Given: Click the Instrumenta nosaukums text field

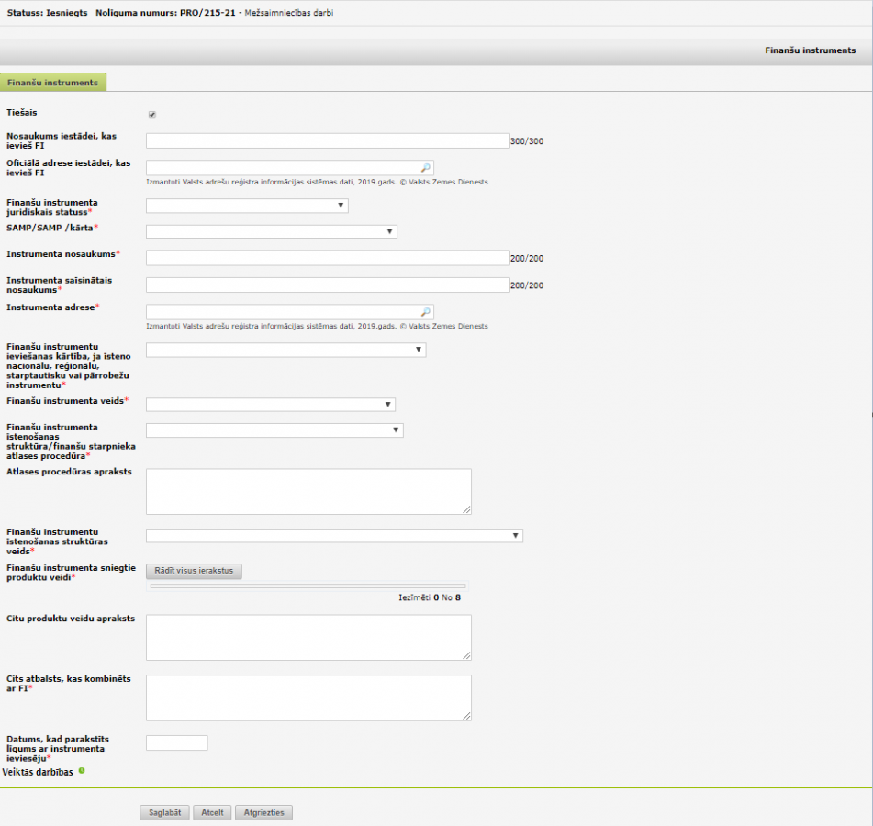Looking at the screenshot, I should coord(327,258).
